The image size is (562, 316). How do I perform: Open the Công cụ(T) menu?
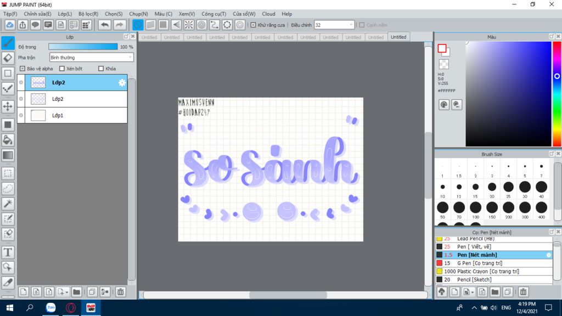pyautogui.click(x=213, y=14)
